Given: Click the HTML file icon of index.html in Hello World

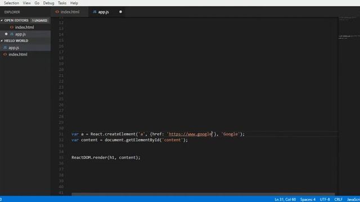Looking at the screenshot, I should (5, 54).
